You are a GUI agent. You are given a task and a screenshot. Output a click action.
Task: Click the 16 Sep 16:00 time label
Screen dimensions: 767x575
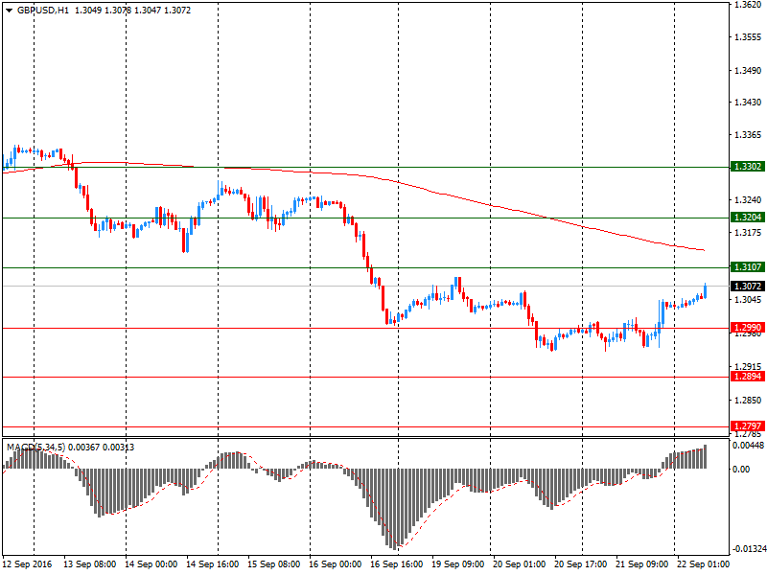[396, 564]
